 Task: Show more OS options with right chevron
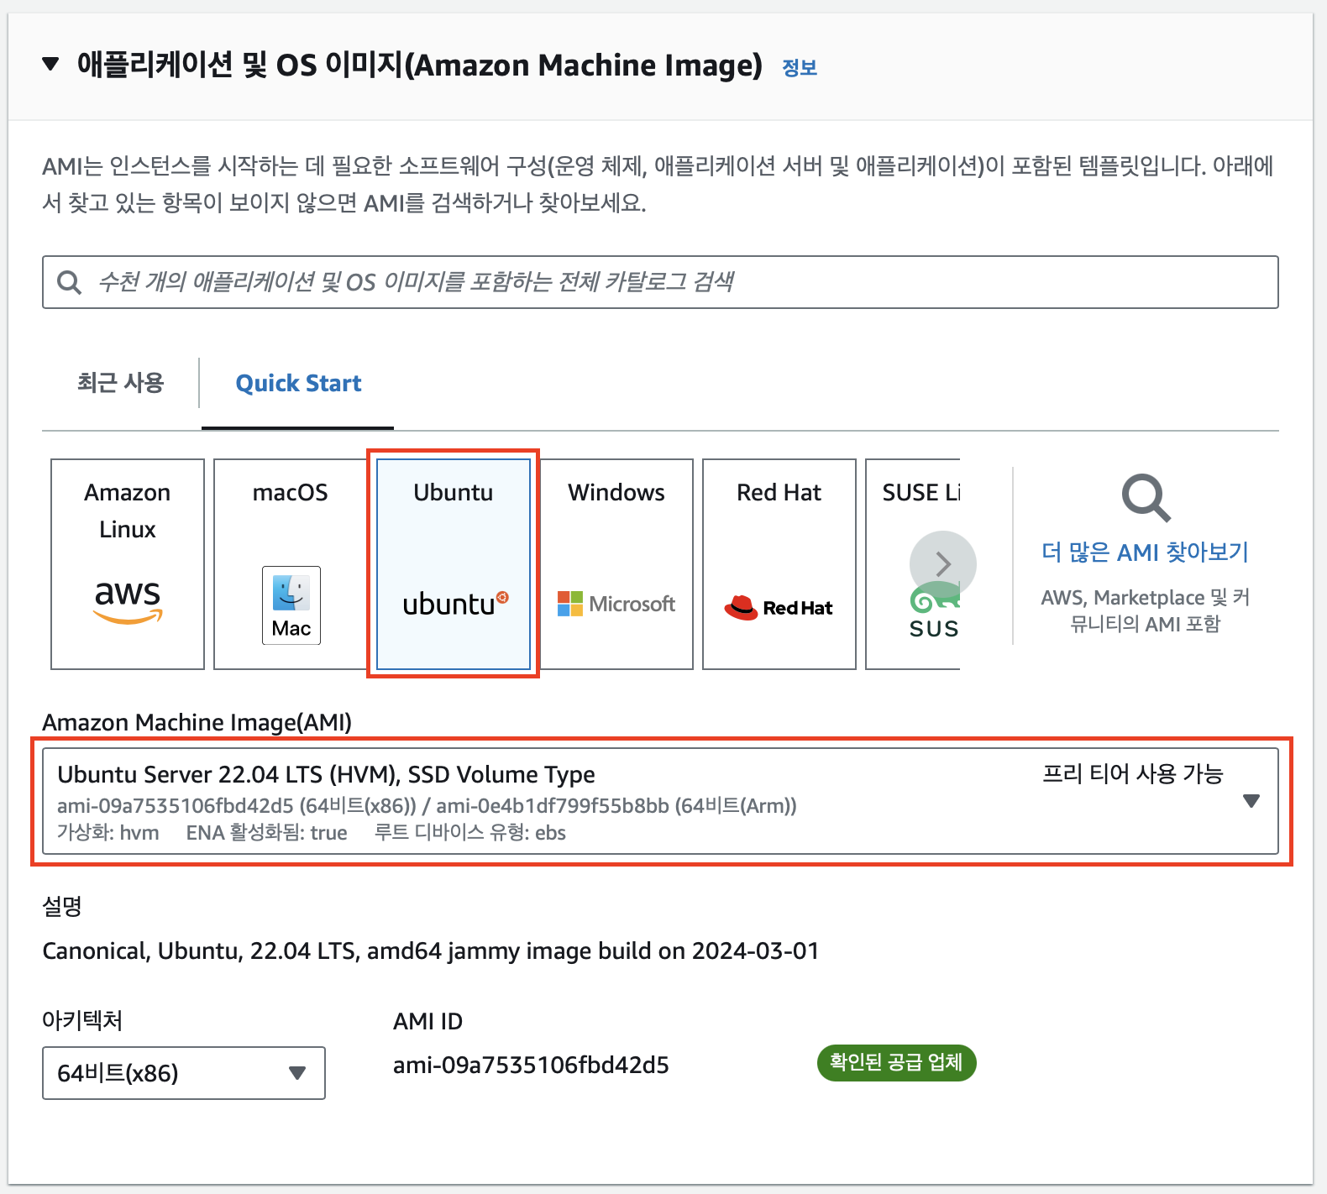[943, 564]
